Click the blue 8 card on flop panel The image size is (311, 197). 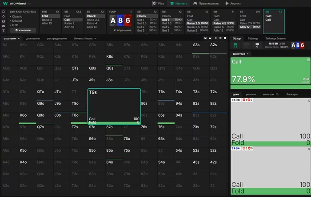[x=120, y=20]
